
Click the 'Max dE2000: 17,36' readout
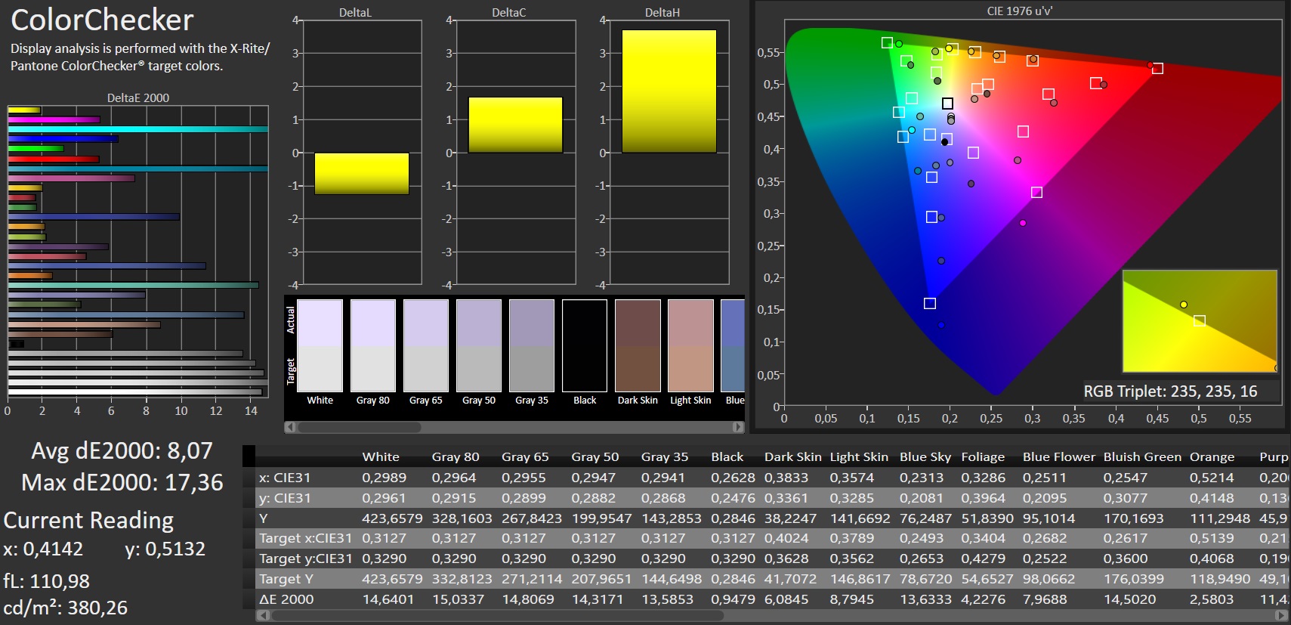122,483
